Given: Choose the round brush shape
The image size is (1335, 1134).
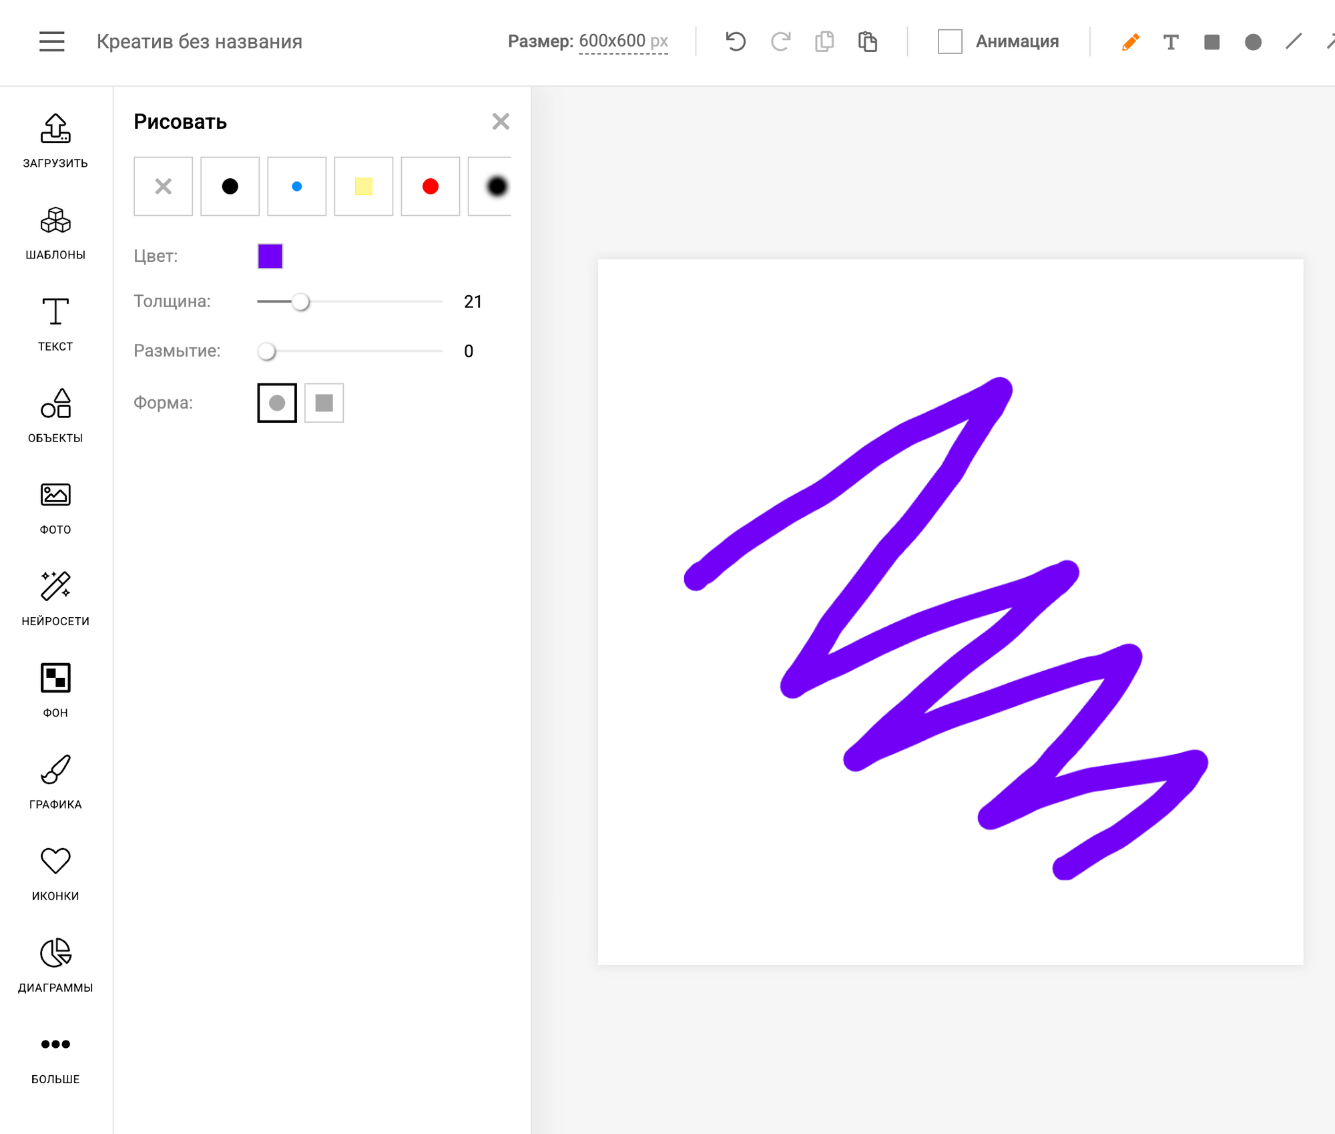Looking at the screenshot, I should 277,403.
